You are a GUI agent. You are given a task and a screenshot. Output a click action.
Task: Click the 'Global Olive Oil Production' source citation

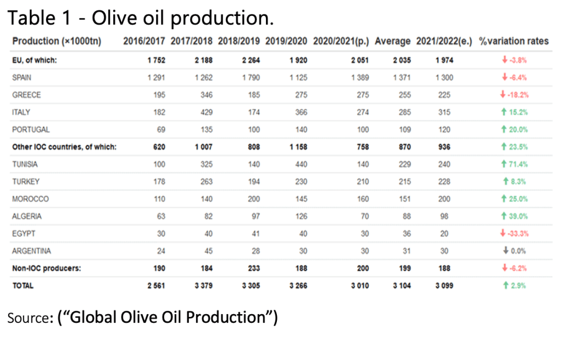168,317
